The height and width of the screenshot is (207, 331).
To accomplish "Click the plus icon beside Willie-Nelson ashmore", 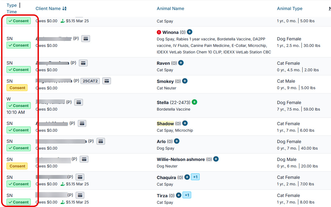I will pos(216,159).
